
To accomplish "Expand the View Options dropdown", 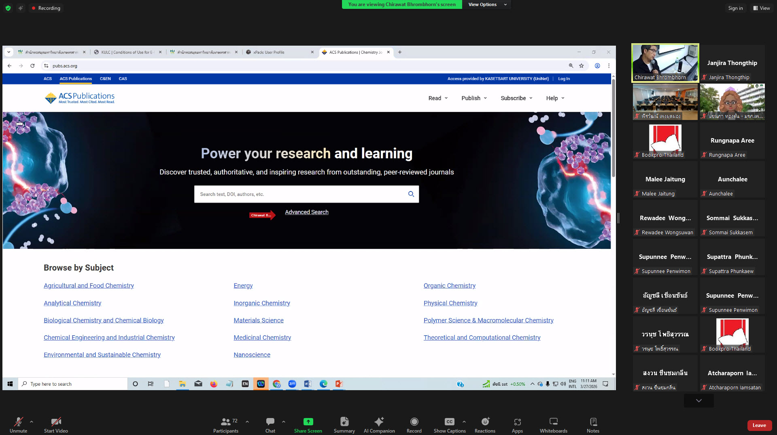I will coord(486,4).
